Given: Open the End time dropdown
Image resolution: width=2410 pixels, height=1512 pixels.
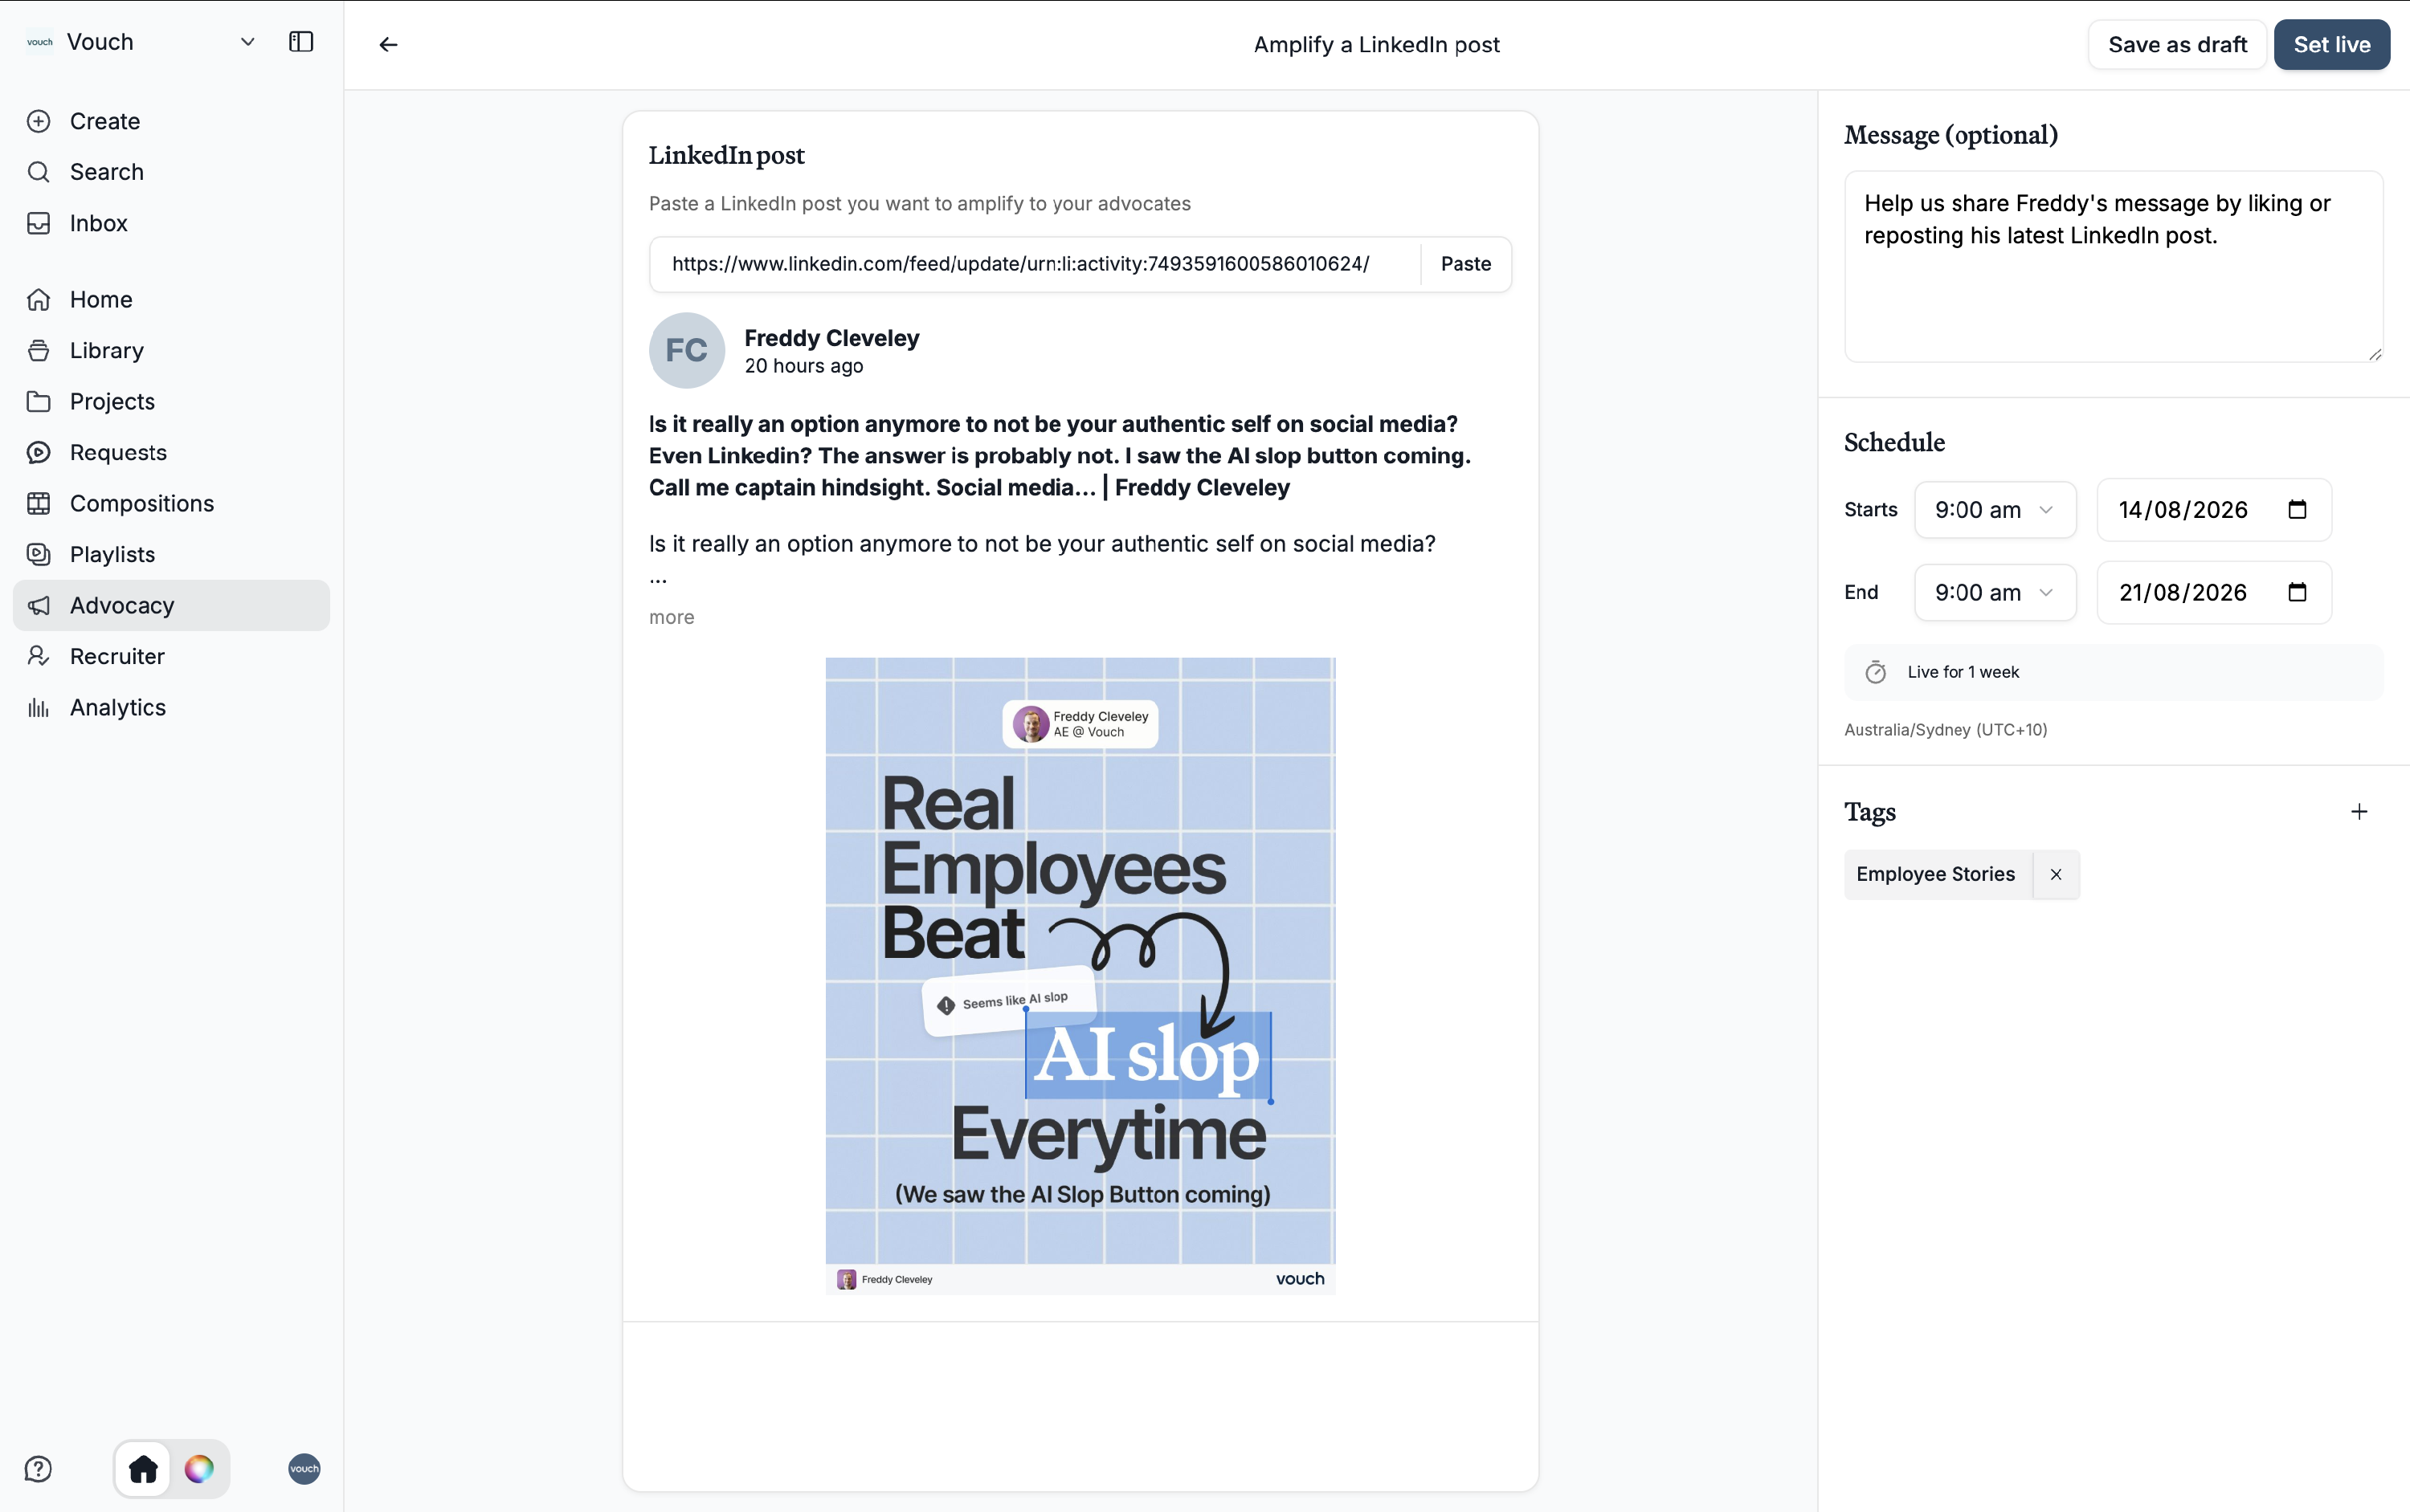Looking at the screenshot, I should tap(1995, 593).
